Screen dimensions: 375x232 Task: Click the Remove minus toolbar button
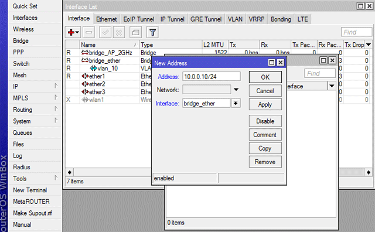(x=88, y=32)
